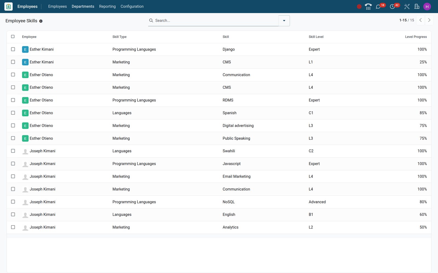Open the Employees app home icon
This screenshot has height=273, width=438.
coord(8,7)
